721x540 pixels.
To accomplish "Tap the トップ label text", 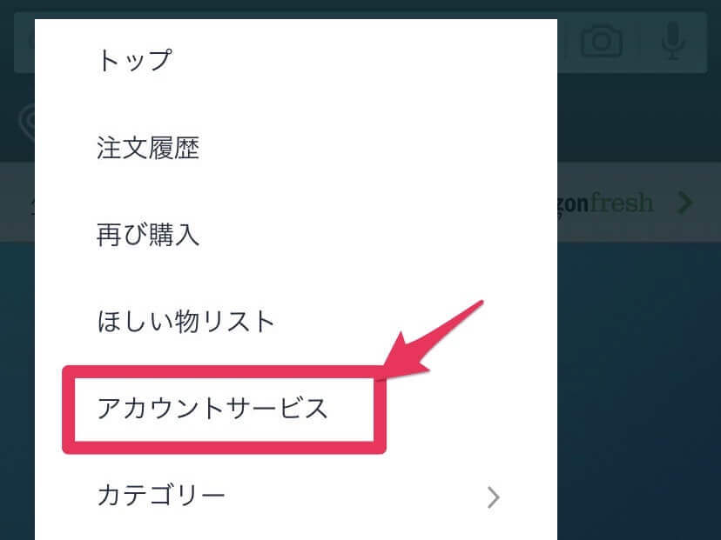I will (x=134, y=61).
